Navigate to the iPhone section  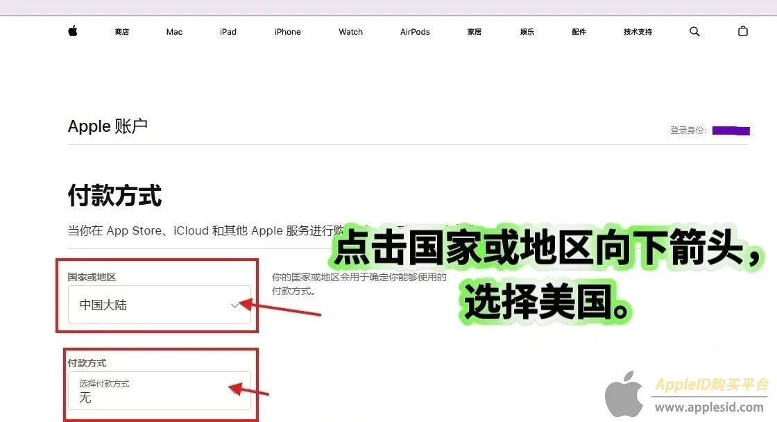pos(288,32)
